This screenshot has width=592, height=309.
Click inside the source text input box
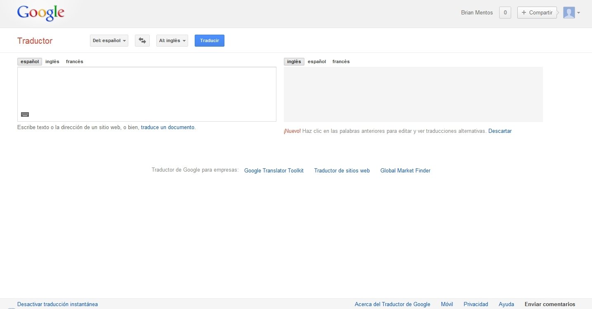tap(147, 94)
